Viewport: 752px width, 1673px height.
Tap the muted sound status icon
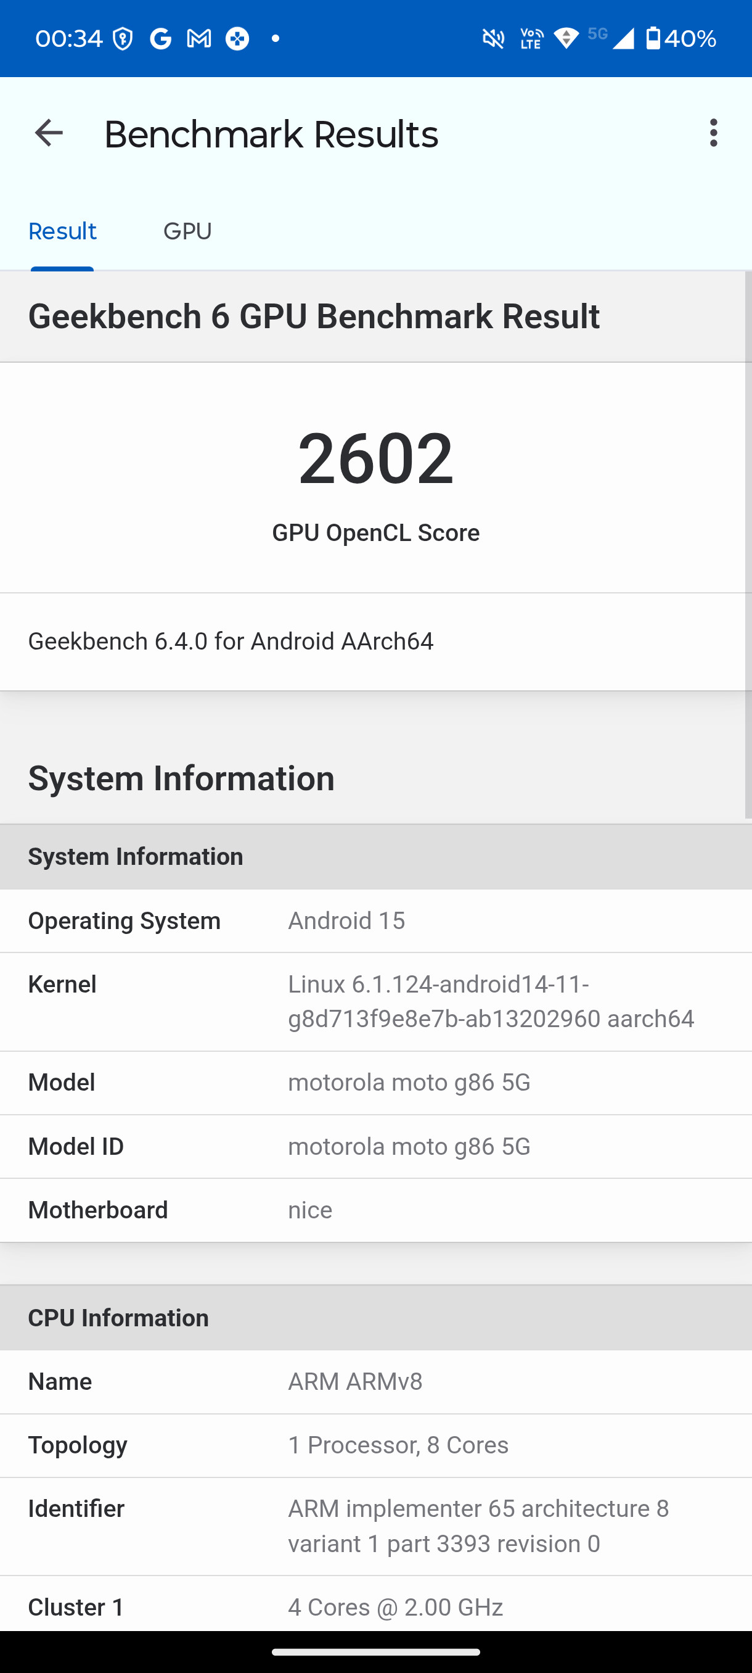coord(494,39)
